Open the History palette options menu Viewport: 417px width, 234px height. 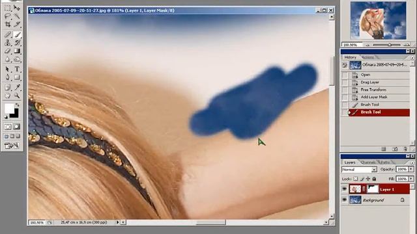tap(412, 58)
